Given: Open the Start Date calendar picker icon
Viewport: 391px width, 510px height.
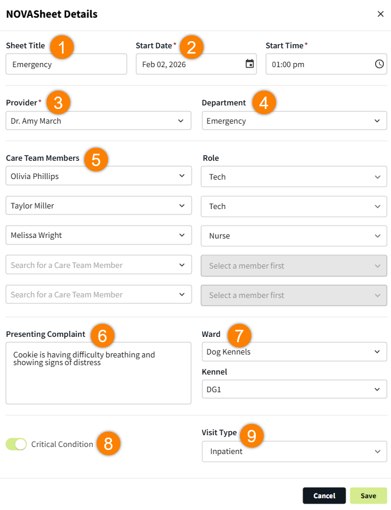Looking at the screenshot, I should click(x=249, y=64).
